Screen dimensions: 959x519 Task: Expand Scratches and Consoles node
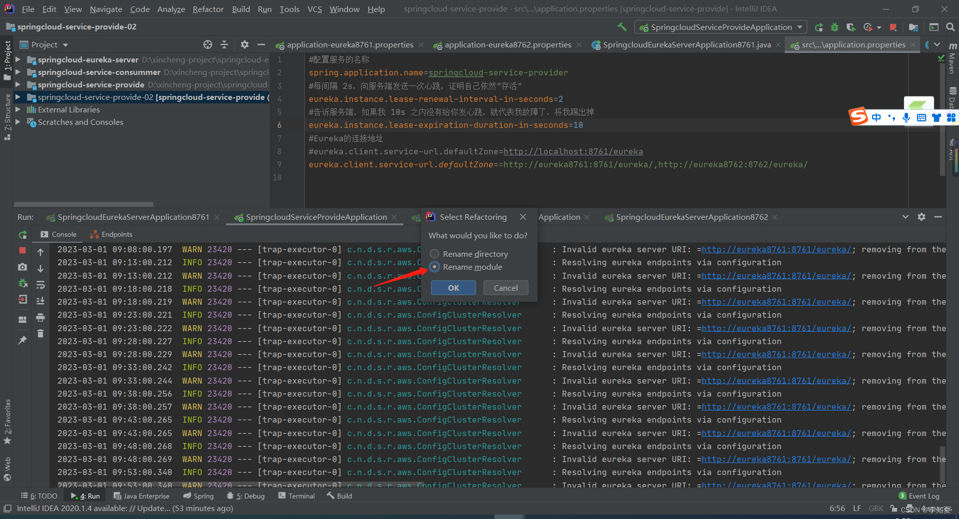pyautogui.click(x=18, y=122)
